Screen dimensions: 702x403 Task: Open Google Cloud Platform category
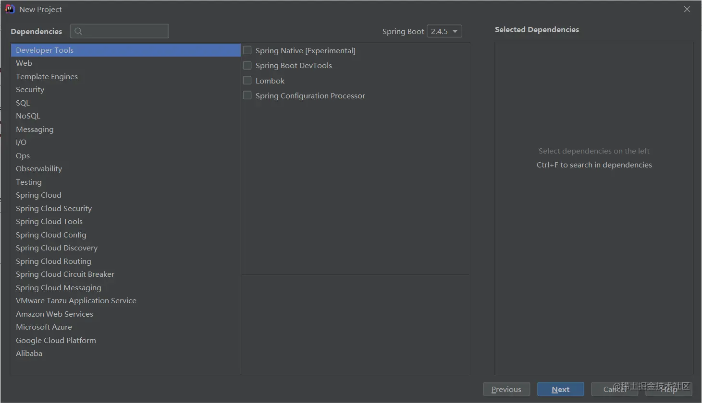coord(126,340)
